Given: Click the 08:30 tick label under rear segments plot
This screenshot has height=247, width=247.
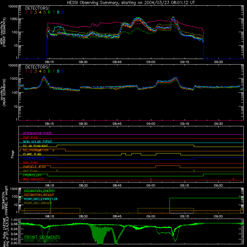Looking at the screenshot, I should 83,124.
